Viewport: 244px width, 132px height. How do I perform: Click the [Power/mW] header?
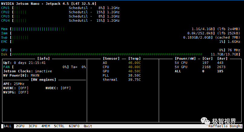(185, 58)
